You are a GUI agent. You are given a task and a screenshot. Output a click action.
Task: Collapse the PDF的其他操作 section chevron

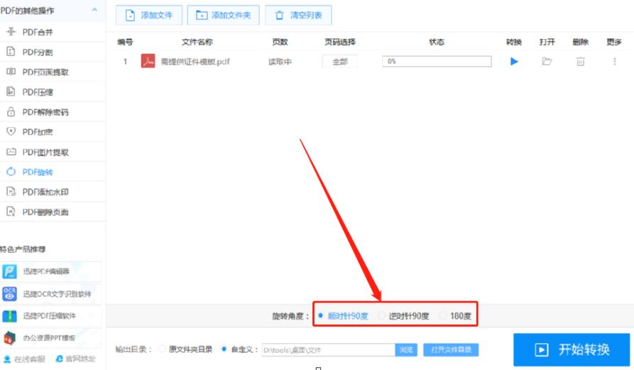94,10
